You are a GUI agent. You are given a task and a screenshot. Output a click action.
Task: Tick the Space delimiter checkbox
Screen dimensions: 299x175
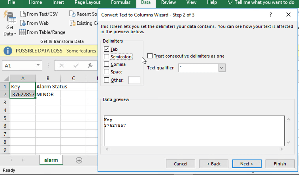(x=107, y=72)
